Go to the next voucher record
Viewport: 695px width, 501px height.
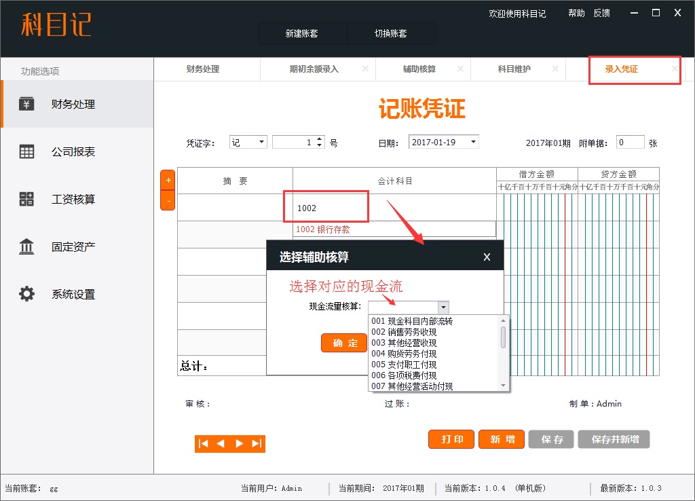click(239, 443)
